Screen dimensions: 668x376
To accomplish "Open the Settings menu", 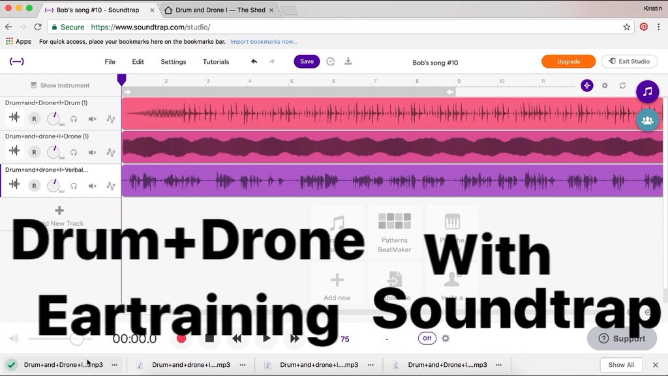I will click(174, 62).
